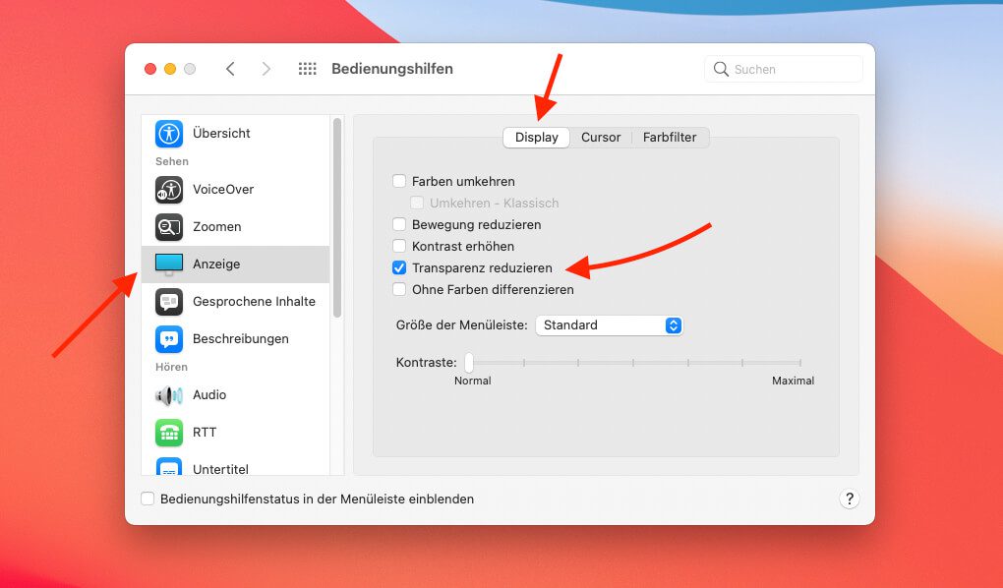The image size is (1003, 588).
Task: Select the Übersicht sidebar entry
Action: [169, 133]
